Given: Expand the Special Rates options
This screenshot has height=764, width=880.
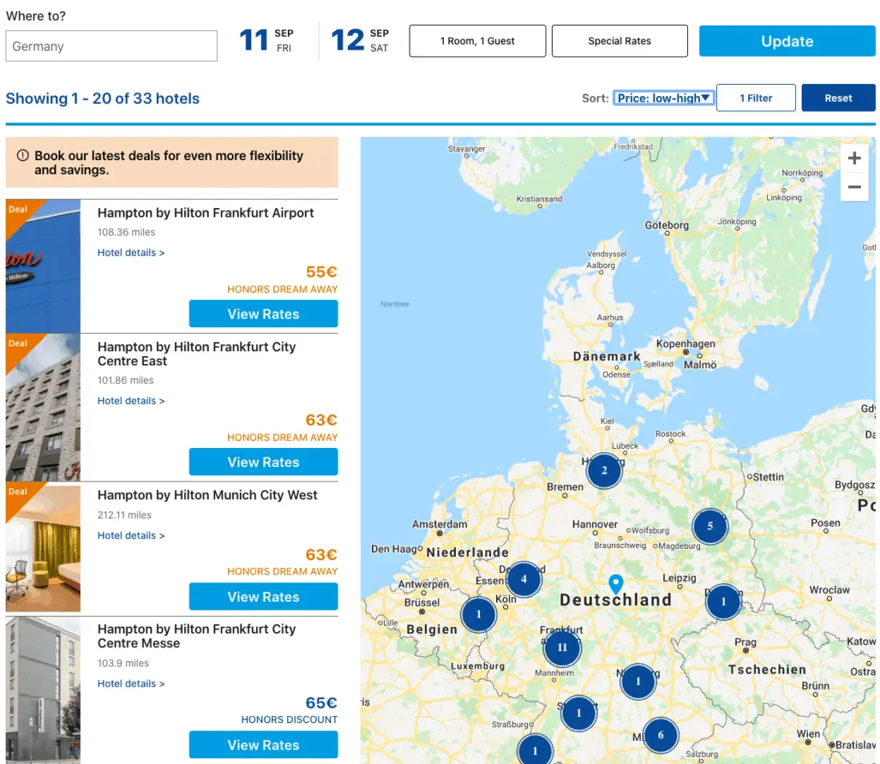Looking at the screenshot, I should 619,41.
